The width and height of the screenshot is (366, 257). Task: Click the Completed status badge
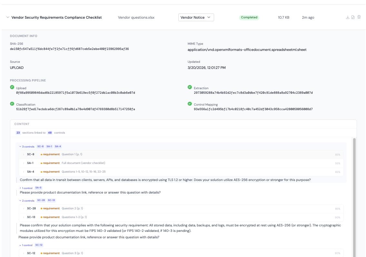[249, 17]
